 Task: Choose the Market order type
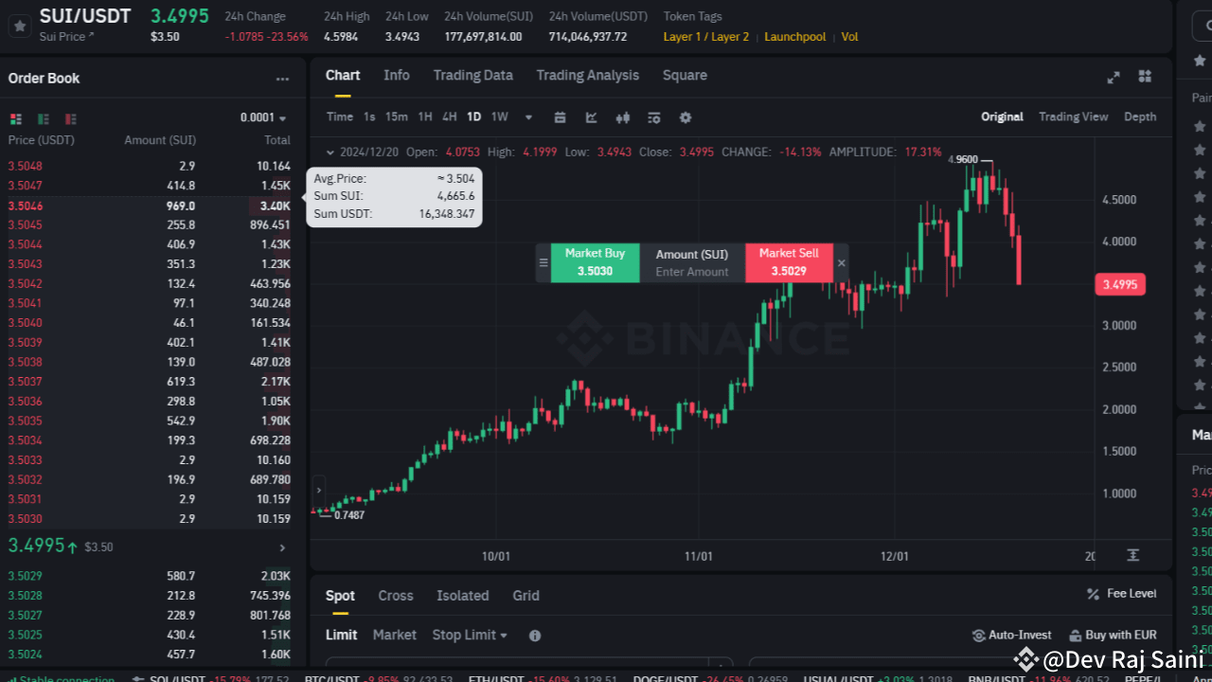[x=395, y=636]
